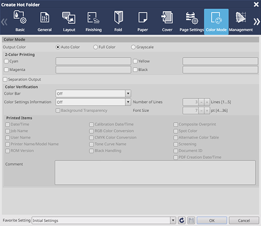The image size is (261, 226).
Task: Expand the Favorite Setting dropdown
Action: click(173, 220)
